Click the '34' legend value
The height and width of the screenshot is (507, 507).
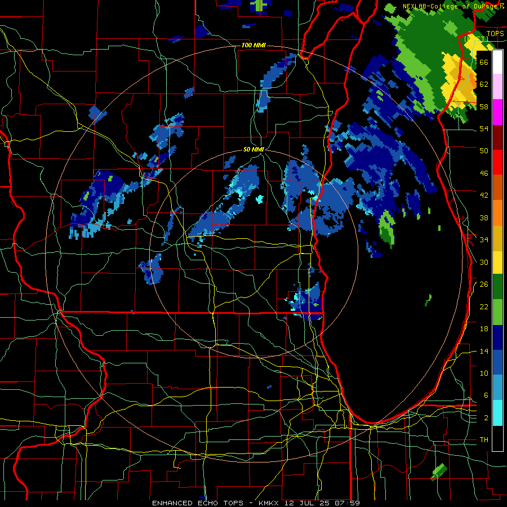click(484, 239)
